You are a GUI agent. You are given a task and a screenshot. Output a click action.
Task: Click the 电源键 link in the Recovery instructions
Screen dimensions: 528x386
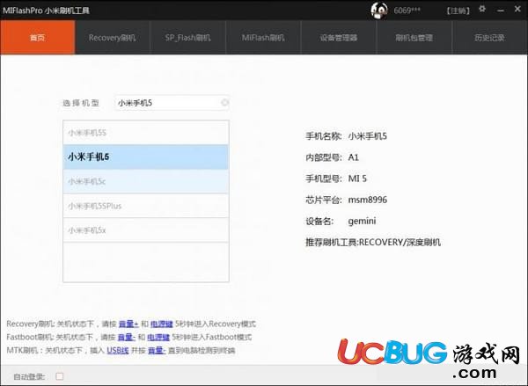pyautogui.click(x=161, y=324)
